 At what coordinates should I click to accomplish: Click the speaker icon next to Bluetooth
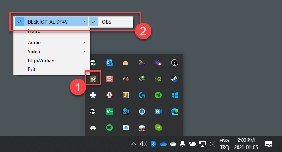143,144
